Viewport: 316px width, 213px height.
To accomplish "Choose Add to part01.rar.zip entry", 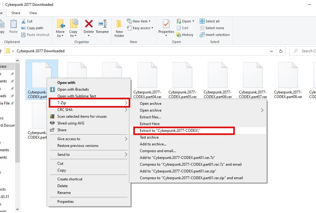I will [198, 171].
